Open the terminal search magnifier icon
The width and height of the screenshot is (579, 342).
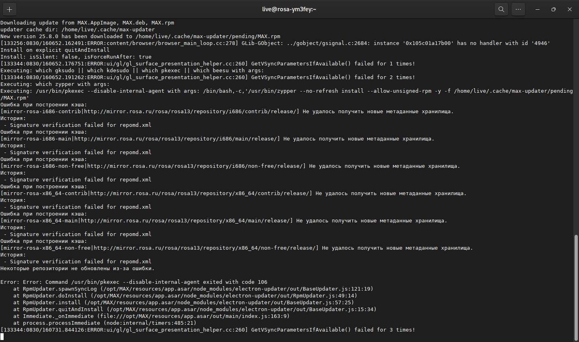(x=501, y=9)
